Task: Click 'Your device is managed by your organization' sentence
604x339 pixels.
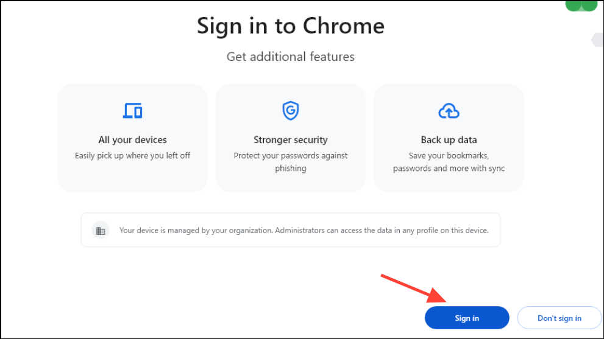Action: click(196, 230)
